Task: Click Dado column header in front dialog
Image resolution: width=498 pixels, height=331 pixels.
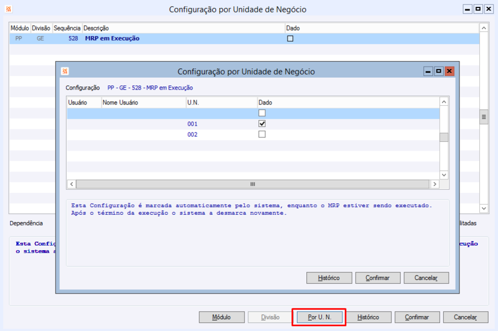Action: [x=348, y=103]
